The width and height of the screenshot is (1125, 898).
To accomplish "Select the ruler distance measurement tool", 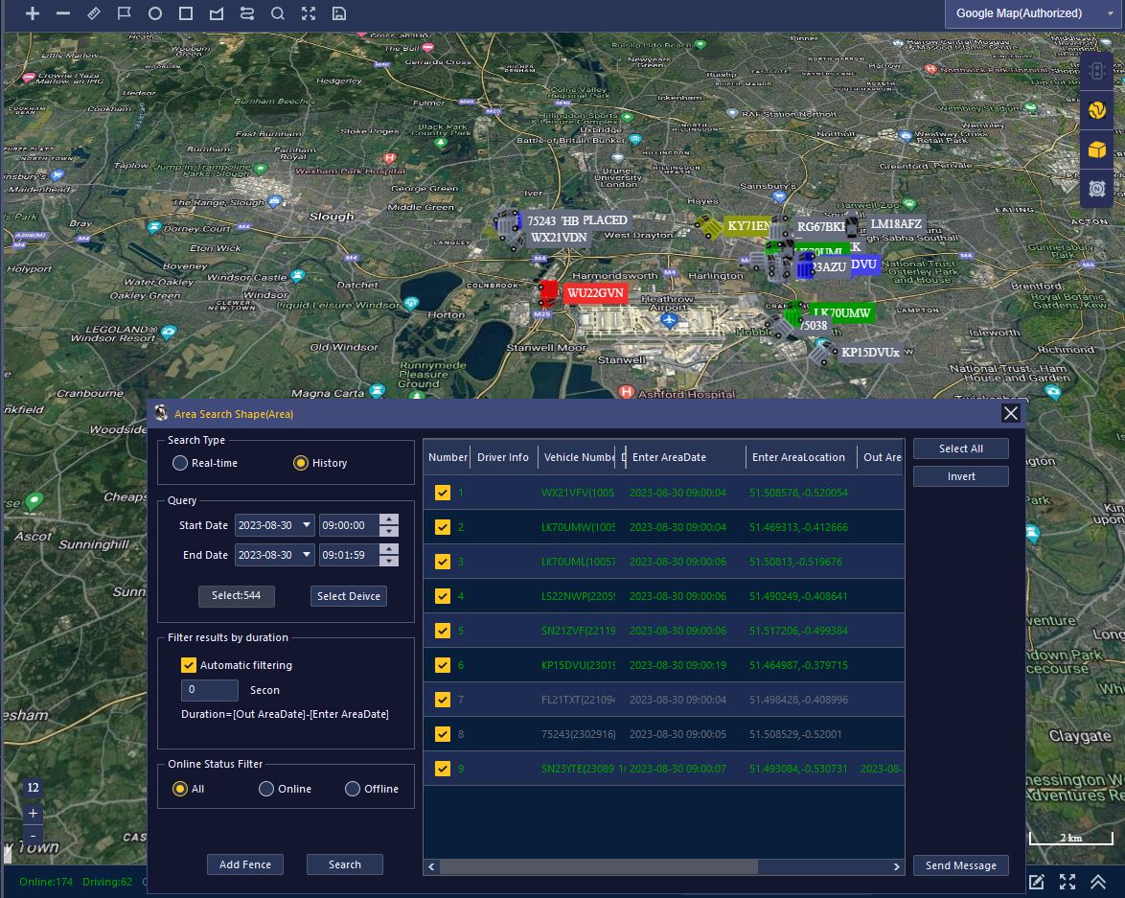I will (x=93, y=13).
